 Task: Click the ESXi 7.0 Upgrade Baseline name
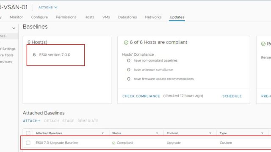pos(57,143)
